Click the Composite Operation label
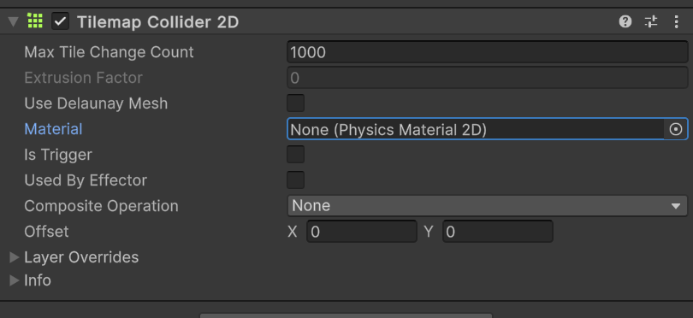This screenshot has height=318, width=693. click(x=101, y=206)
